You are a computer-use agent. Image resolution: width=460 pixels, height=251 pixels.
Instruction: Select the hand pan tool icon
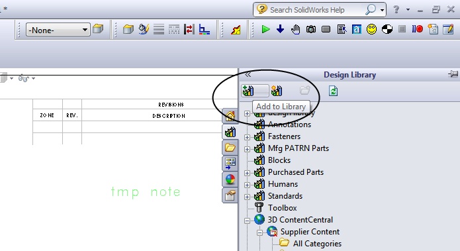click(x=296, y=29)
